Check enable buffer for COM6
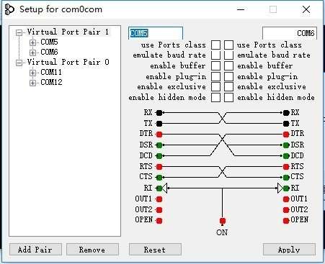The height and width of the screenshot is (264, 325). pos(228,65)
